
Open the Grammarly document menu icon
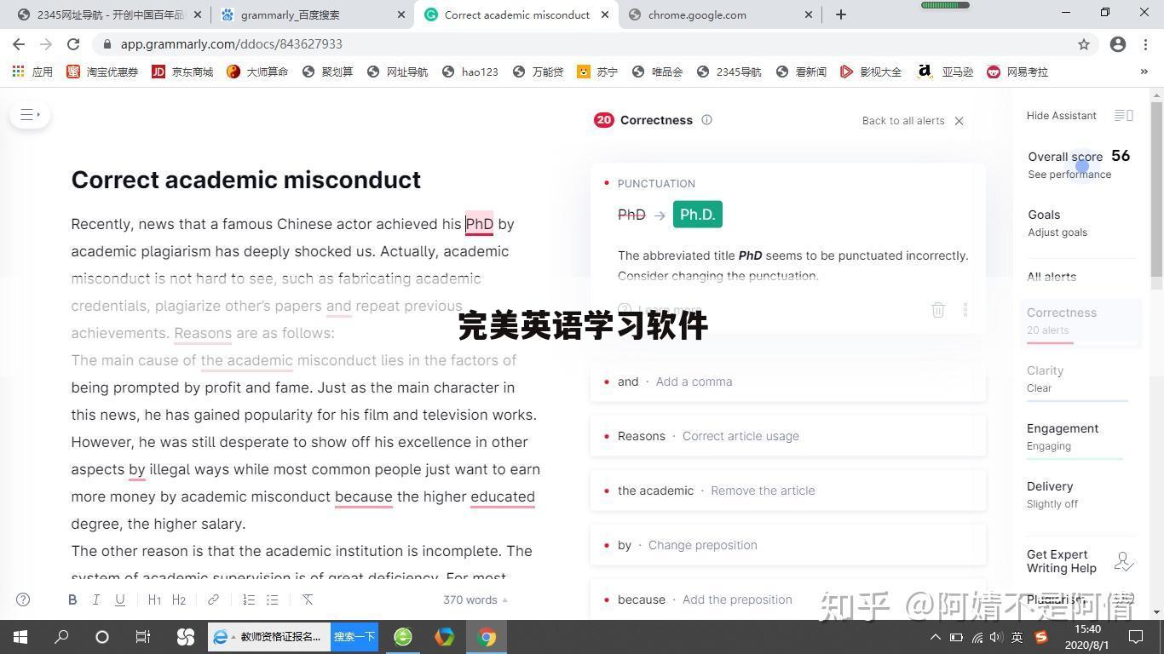pyautogui.click(x=30, y=115)
